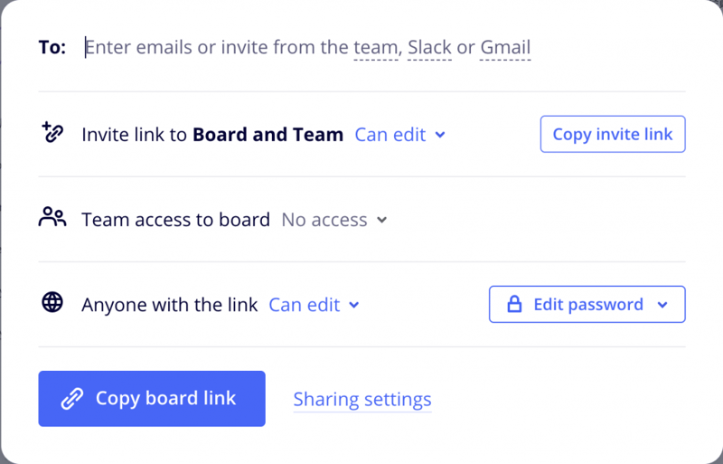Expand the chevron next to invite link Can edit
Viewport: 723px width, 464px height.
(x=440, y=135)
